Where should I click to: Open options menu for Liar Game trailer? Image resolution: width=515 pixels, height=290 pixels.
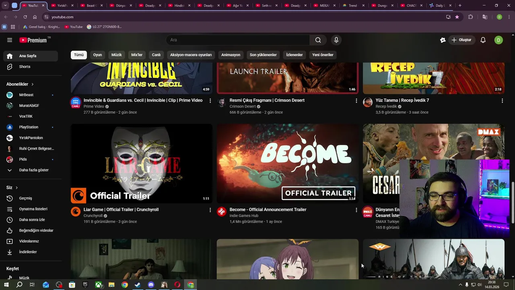click(210, 210)
